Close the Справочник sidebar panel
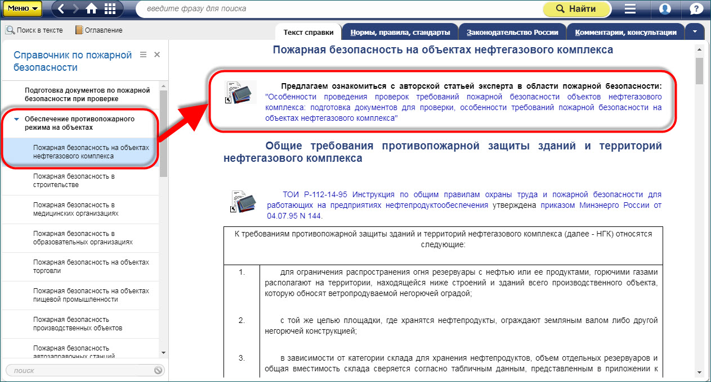This screenshot has width=711, height=382. (157, 54)
